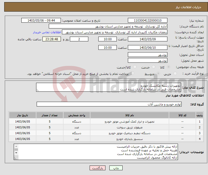Click the ردیف column header
The width and height of the screenshot is (208, 175).
pyautogui.click(x=200, y=115)
